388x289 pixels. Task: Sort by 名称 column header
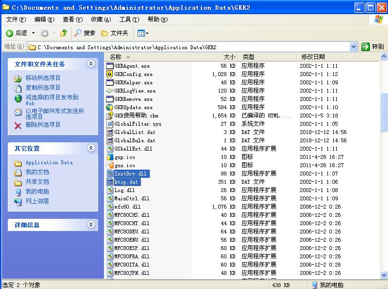[x=147, y=57]
